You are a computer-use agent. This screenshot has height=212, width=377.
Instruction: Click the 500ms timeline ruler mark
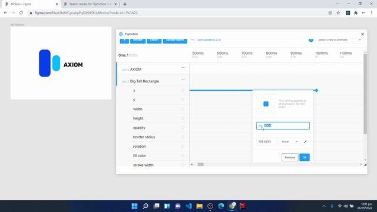198,53
